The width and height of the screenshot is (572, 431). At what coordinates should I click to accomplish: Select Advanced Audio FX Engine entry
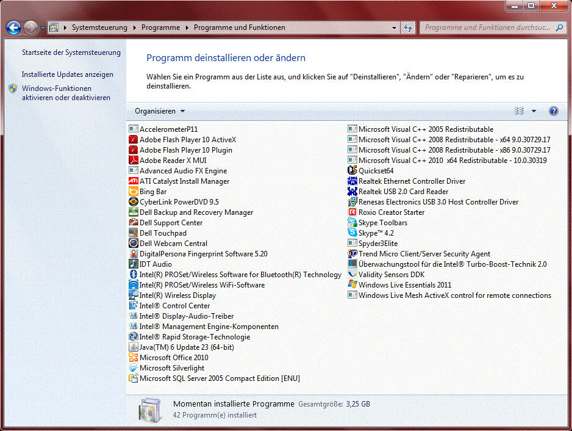(178, 170)
